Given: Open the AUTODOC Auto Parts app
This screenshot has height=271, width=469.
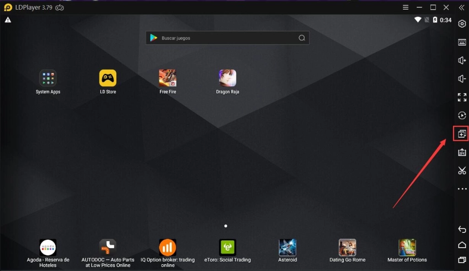Looking at the screenshot, I should 108,247.
